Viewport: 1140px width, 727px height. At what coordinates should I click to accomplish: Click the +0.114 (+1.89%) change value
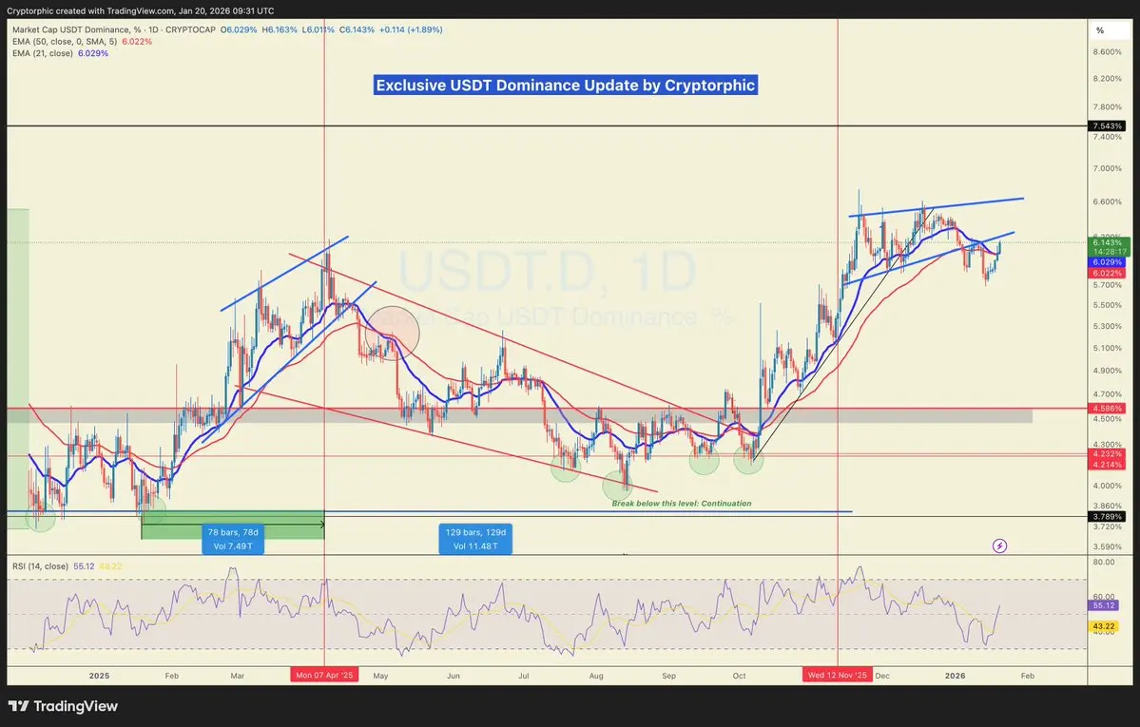(411, 29)
